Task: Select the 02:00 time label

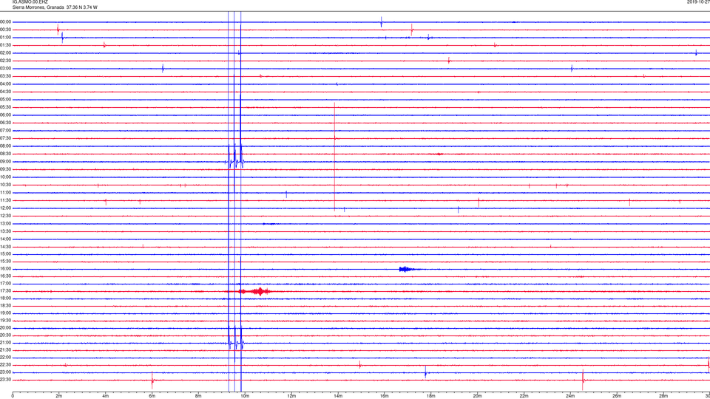Action: tap(5, 53)
